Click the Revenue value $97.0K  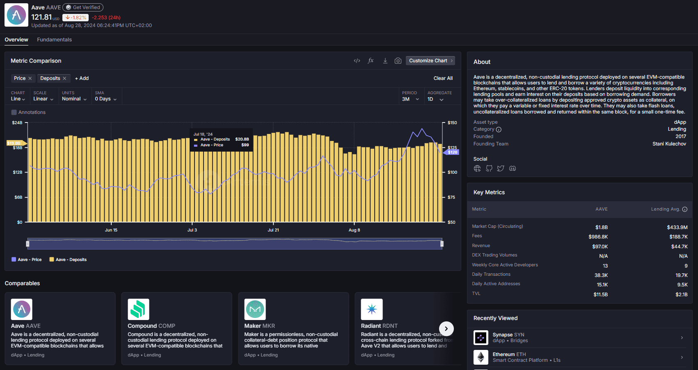tap(600, 247)
